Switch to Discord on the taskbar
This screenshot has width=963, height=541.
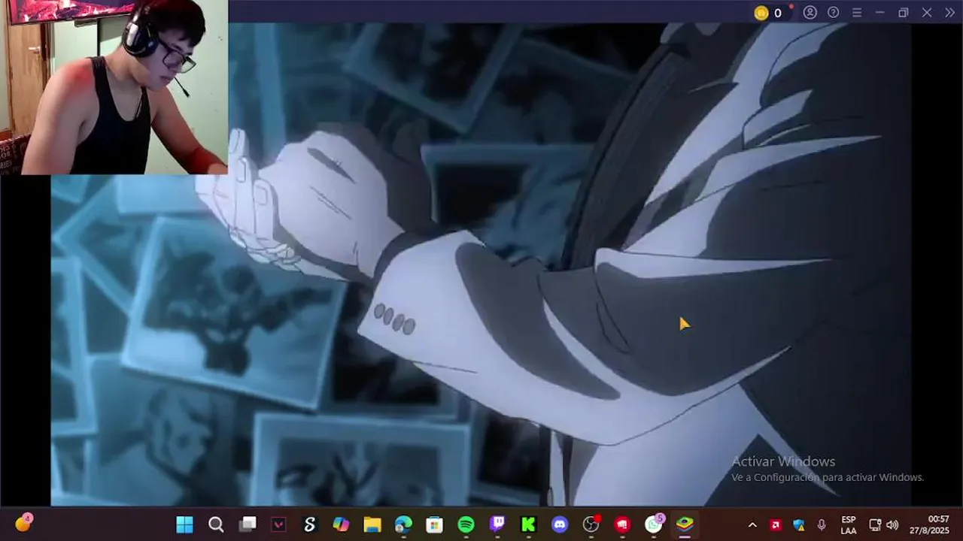[x=560, y=524]
